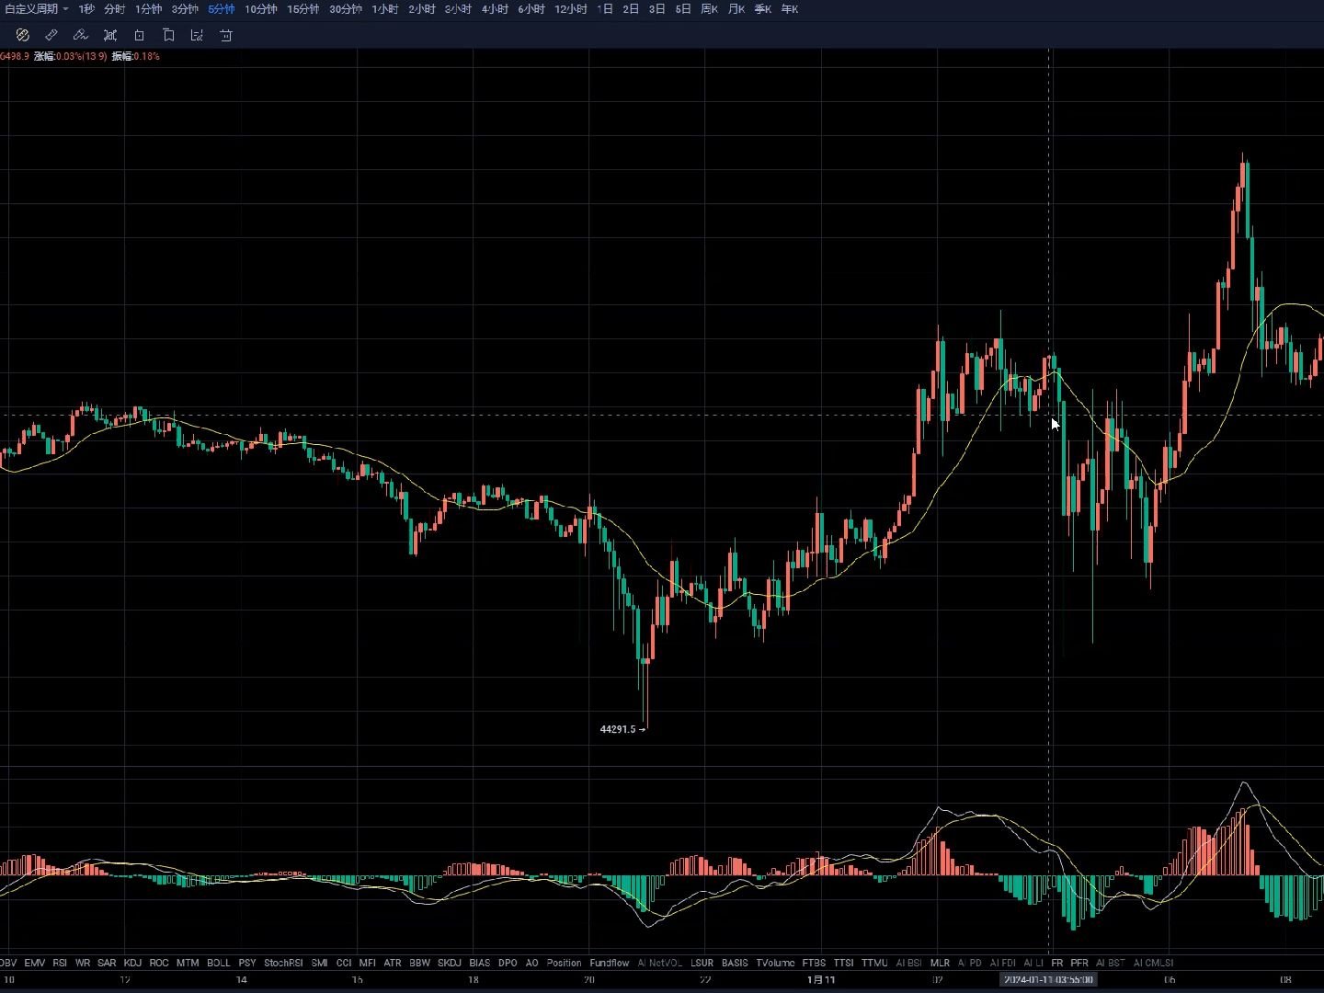The height and width of the screenshot is (993, 1324).
Task: Select the 1分钟 timeframe
Action: [148, 9]
